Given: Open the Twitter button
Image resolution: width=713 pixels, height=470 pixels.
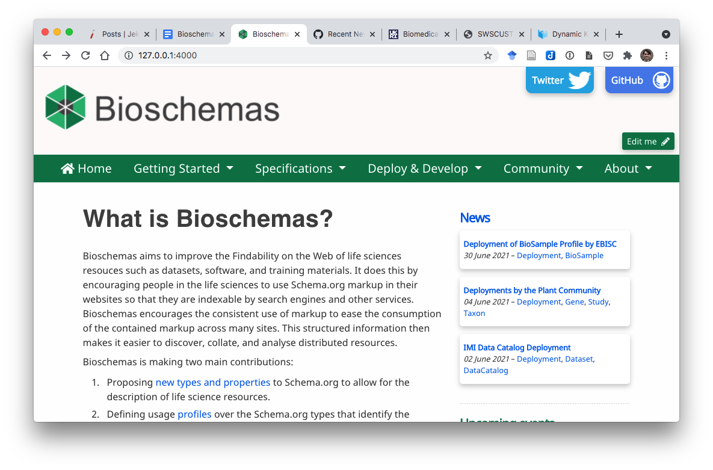Looking at the screenshot, I should coord(559,79).
